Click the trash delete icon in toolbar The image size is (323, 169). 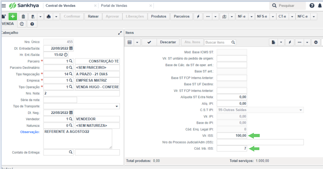coord(23,17)
